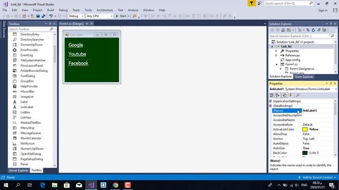This screenshot has height=190, width=339.
Task: Click the dark green BackColor swatch
Action: [x=305, y=153]
